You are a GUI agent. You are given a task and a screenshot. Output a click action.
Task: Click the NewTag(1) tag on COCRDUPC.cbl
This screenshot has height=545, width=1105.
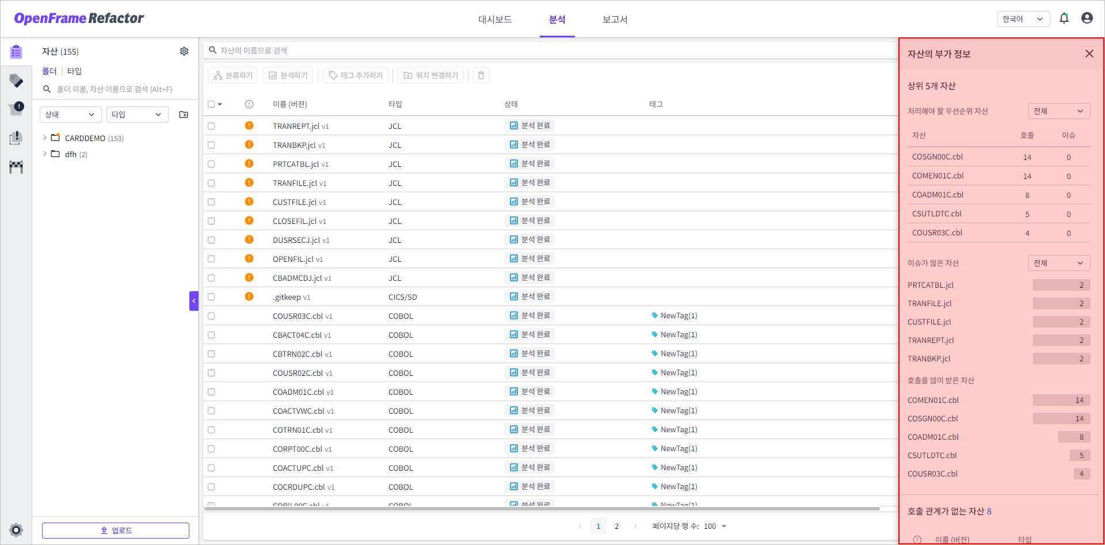pyautogui.click(x=675, y=486)
